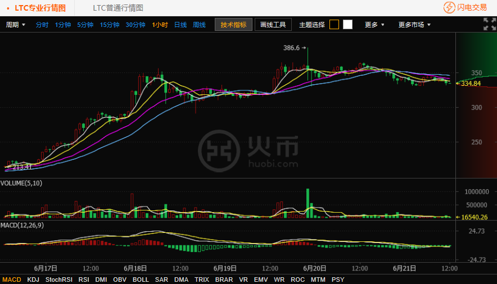Click the 技术指标 button
The height and width of the screenshot is (284, 497).
(x=233, y=25)
